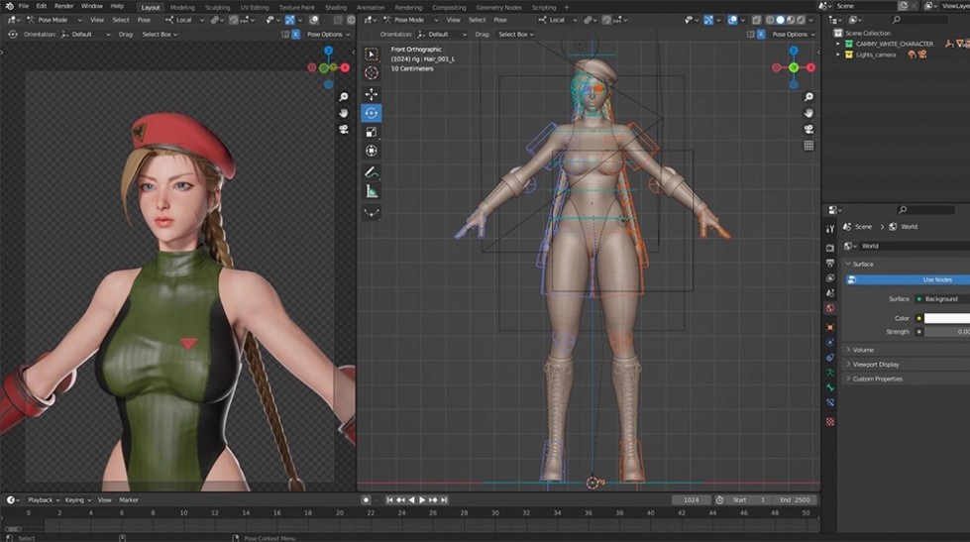This screenshot has width=970, height=542.
Task: Open the Output properties tab
Action: pyautogui.click(x=830, y=263)
